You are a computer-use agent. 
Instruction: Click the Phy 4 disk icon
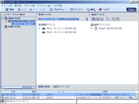tap(44, 29)
